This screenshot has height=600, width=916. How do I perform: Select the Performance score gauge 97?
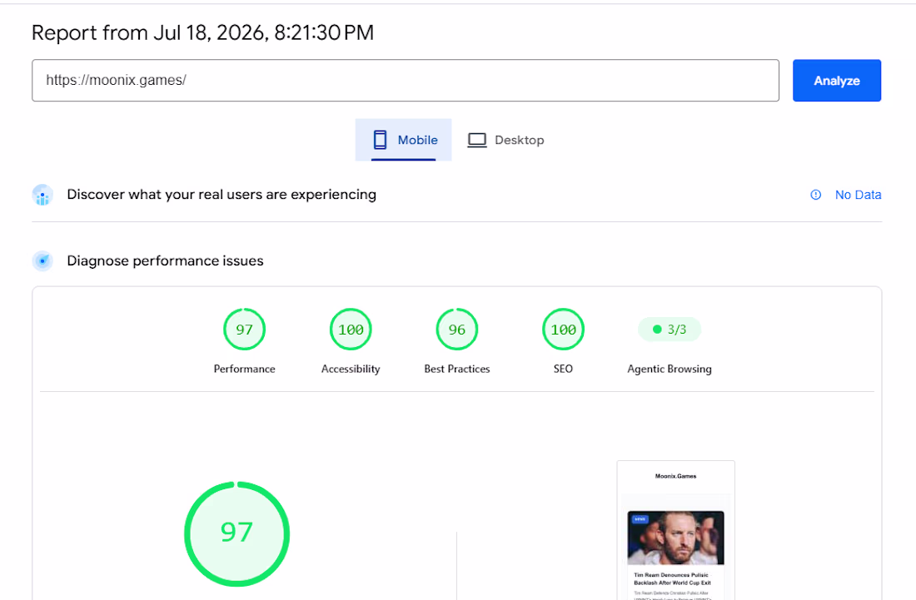pyautogui.click(x=244, y=330)
